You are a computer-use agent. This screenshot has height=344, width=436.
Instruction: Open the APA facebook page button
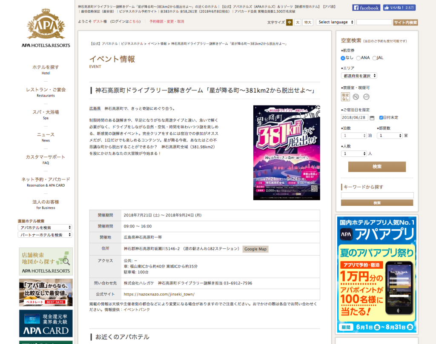point(366,8)
